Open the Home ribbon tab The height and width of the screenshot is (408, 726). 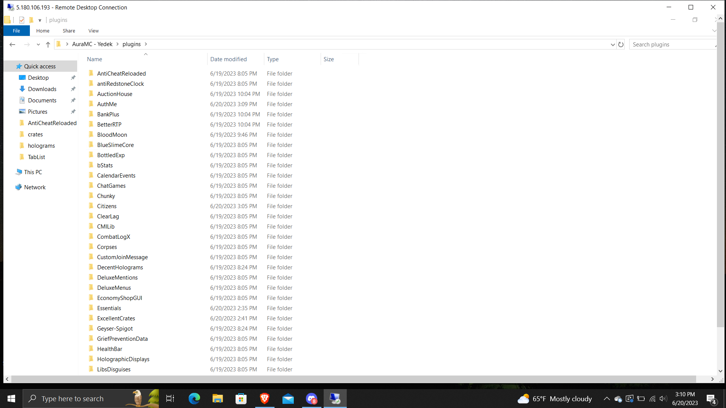coord(43,31)
